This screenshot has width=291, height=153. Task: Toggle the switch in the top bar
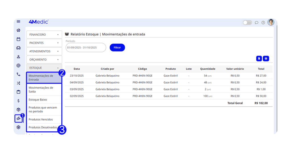(x=247, y=23)
